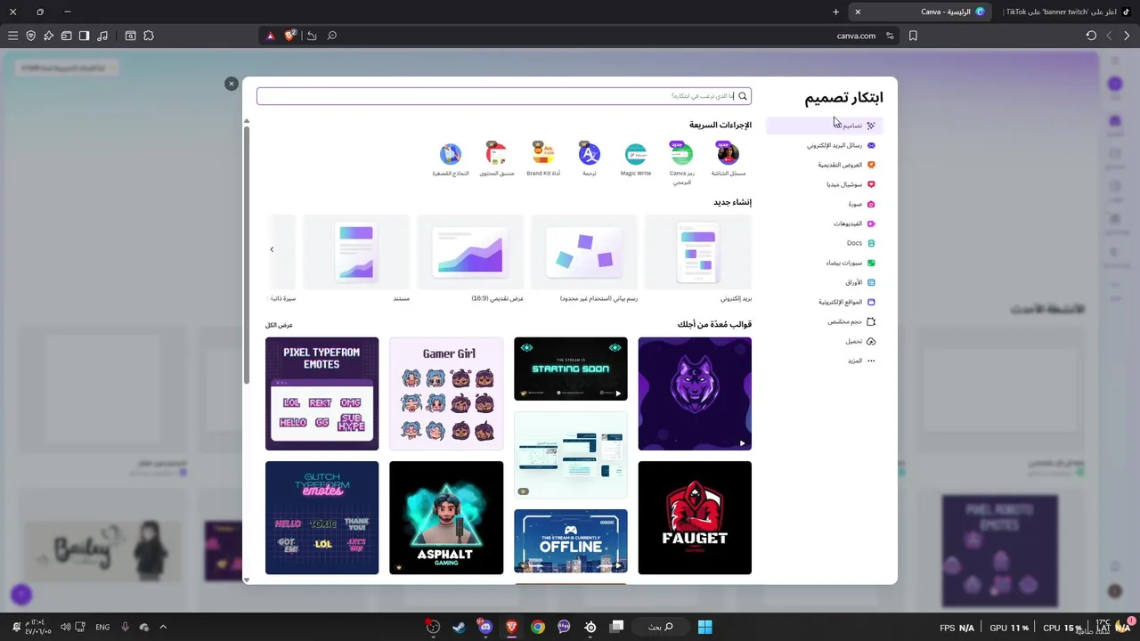Image resolution: width=1140 pixels, height=641 pixels.
Task: Click the ENG language indicator
Action: point(102,627)
